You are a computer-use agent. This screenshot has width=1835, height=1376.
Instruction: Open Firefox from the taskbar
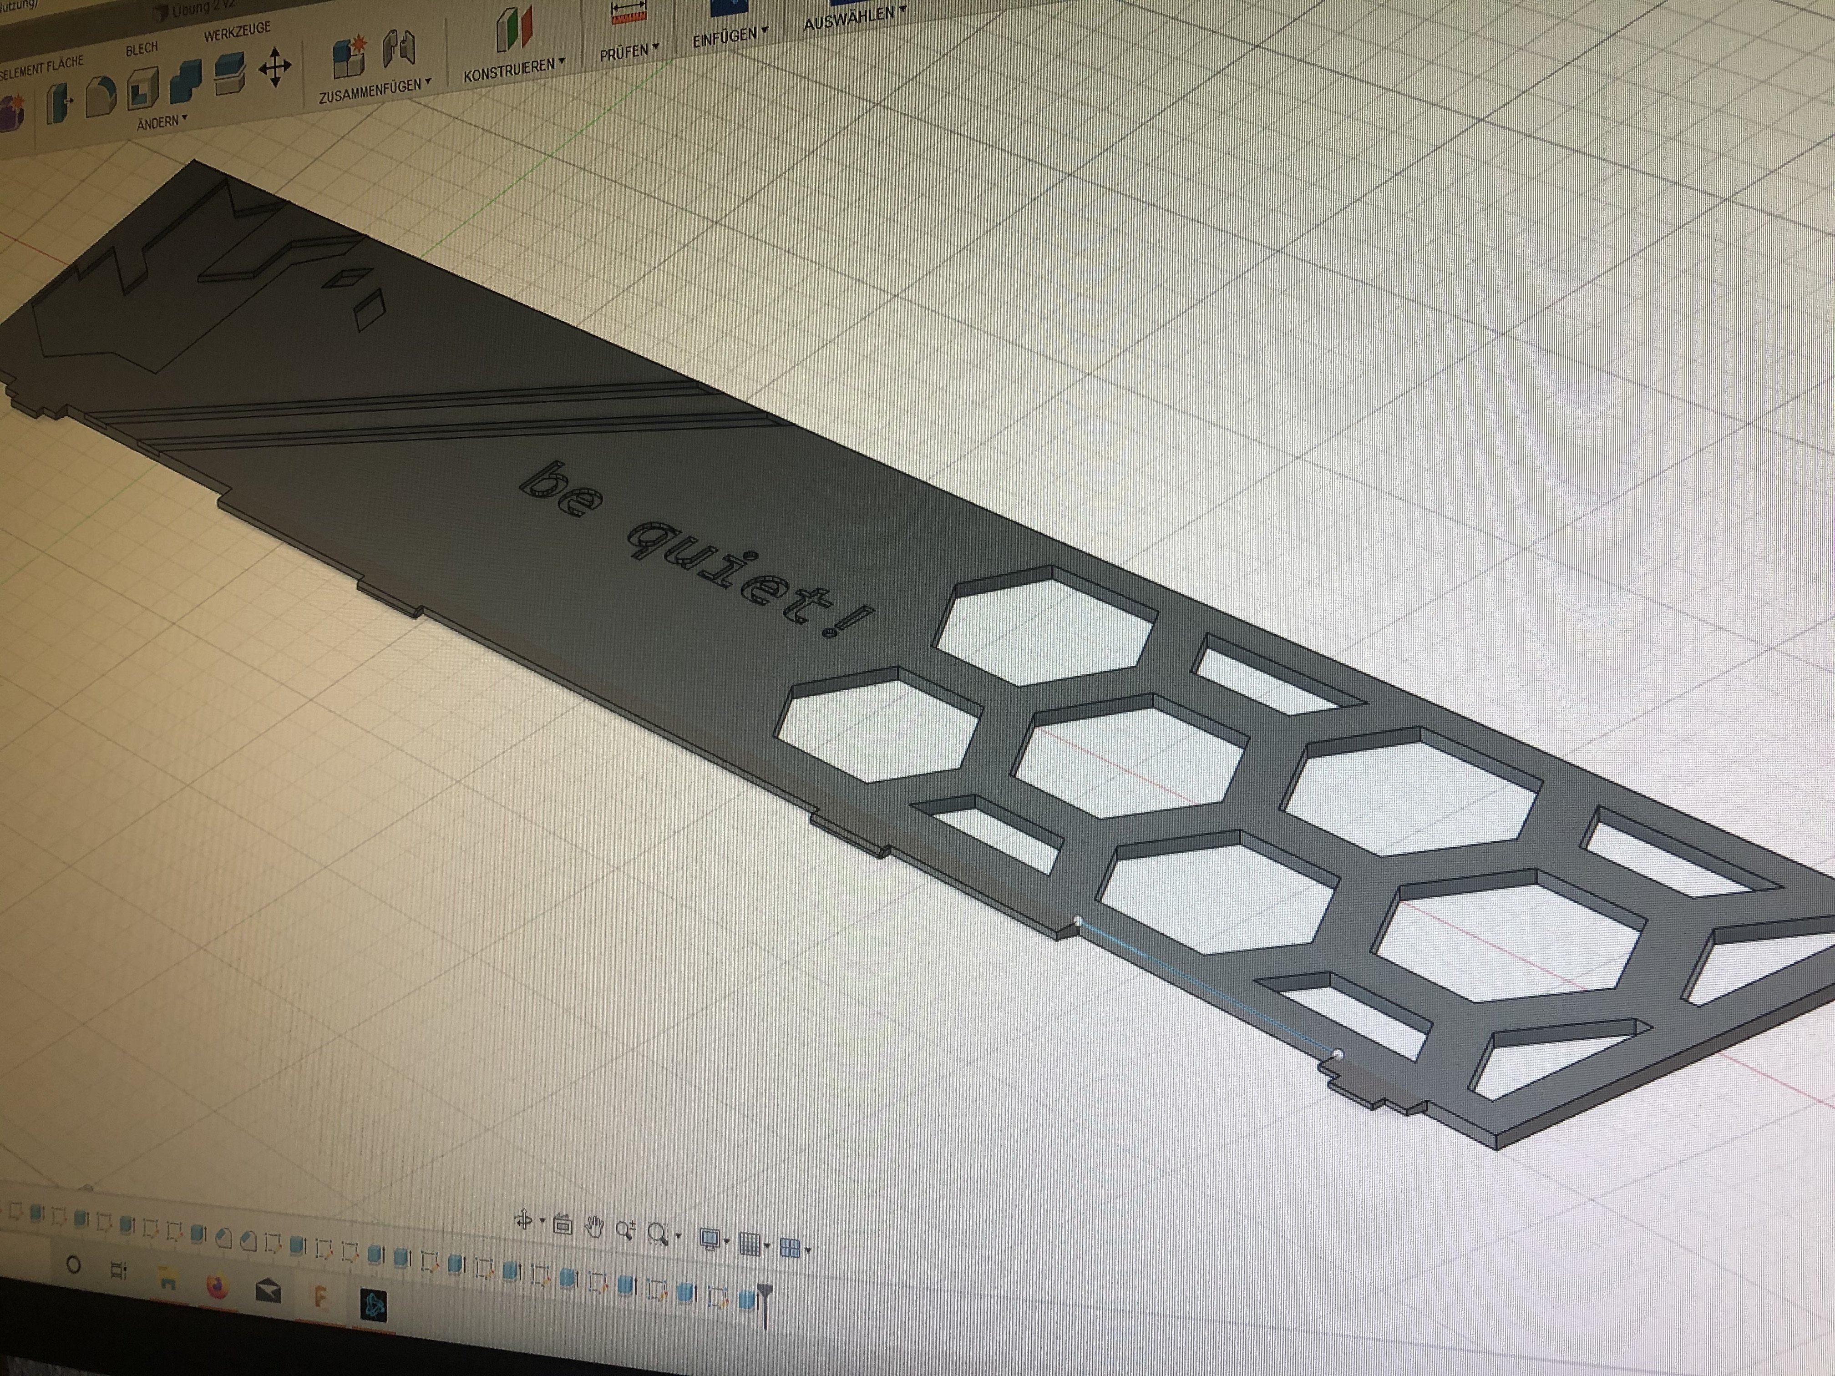218,1287
